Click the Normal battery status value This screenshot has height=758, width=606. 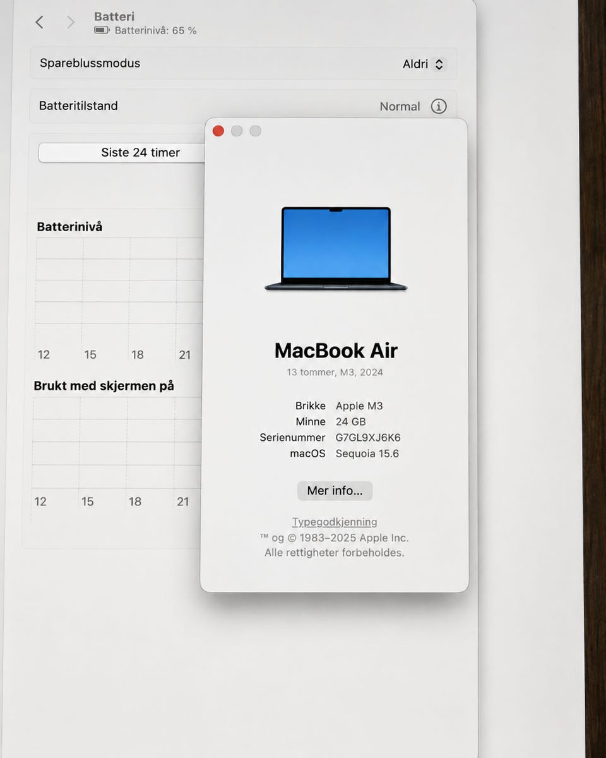(x=400, y=106)
